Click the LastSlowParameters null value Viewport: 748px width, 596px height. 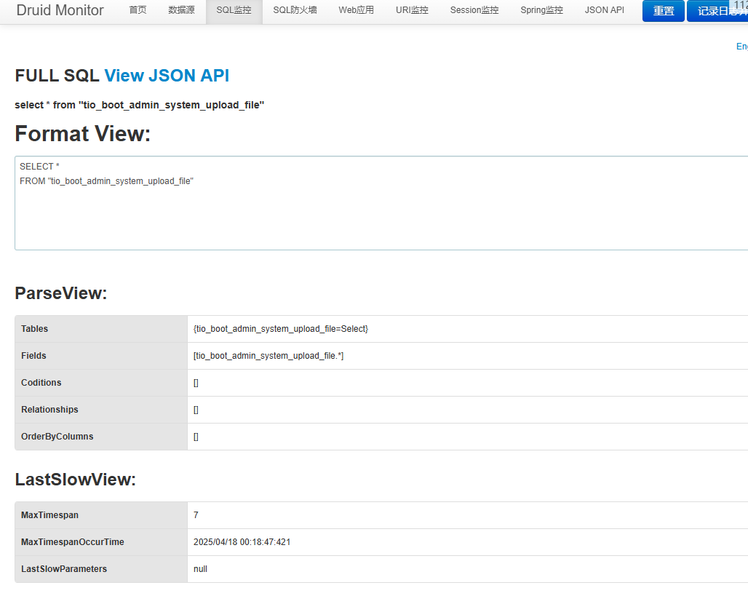200,569
